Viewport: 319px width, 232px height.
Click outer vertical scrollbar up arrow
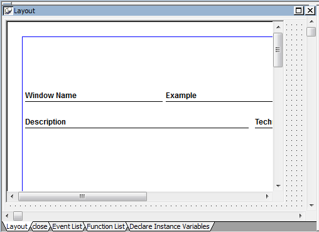pyautogui.click(x=311, y=21)
